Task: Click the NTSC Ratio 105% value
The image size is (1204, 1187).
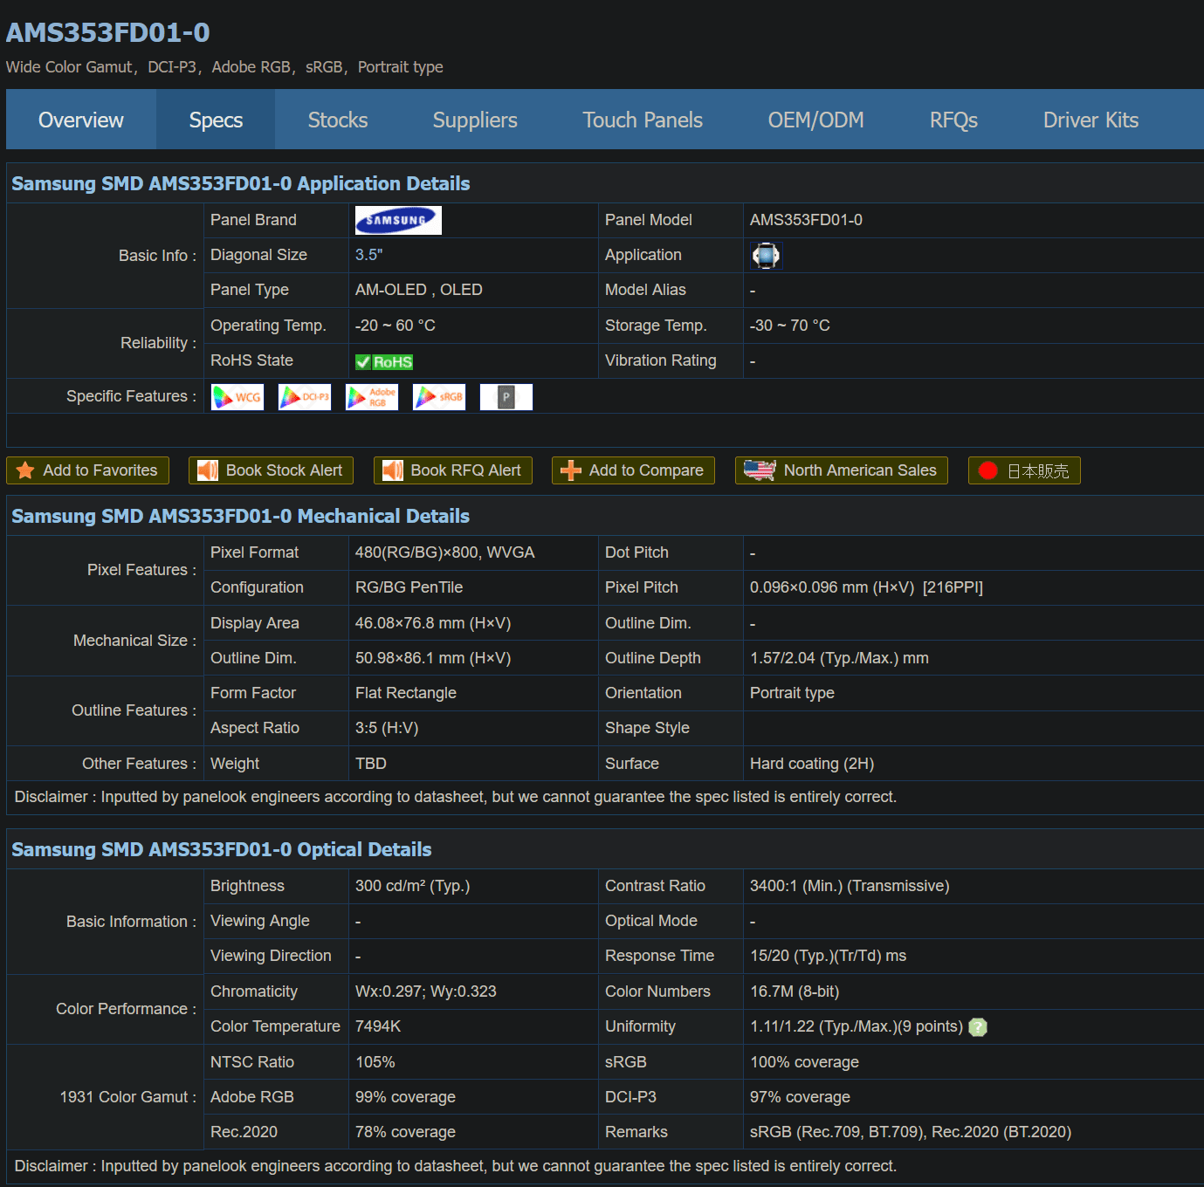Action: [x=375, y=1062]
